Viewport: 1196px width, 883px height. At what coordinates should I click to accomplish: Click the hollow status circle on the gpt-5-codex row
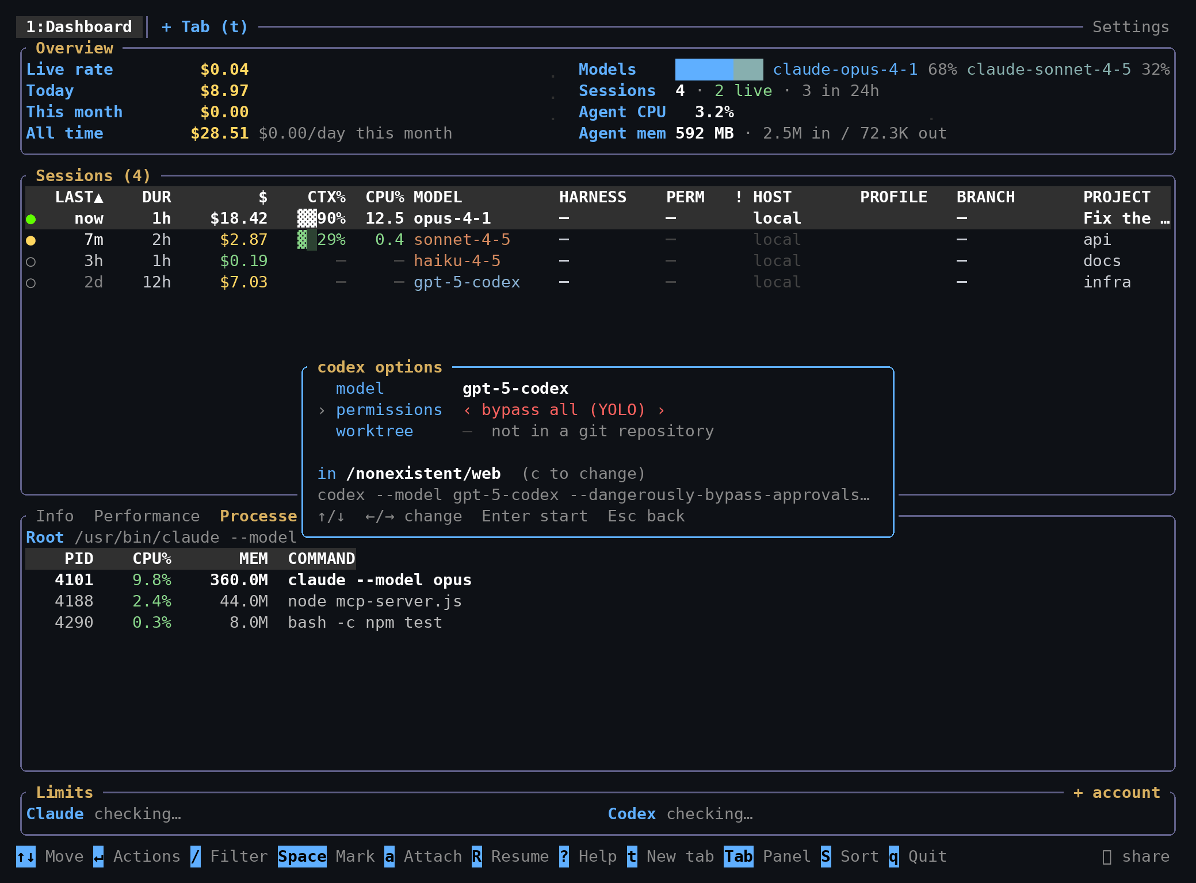[x=31, y=283]
